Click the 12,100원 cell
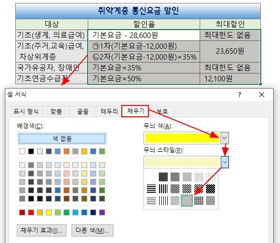280x243 pixels. [230, 78]
